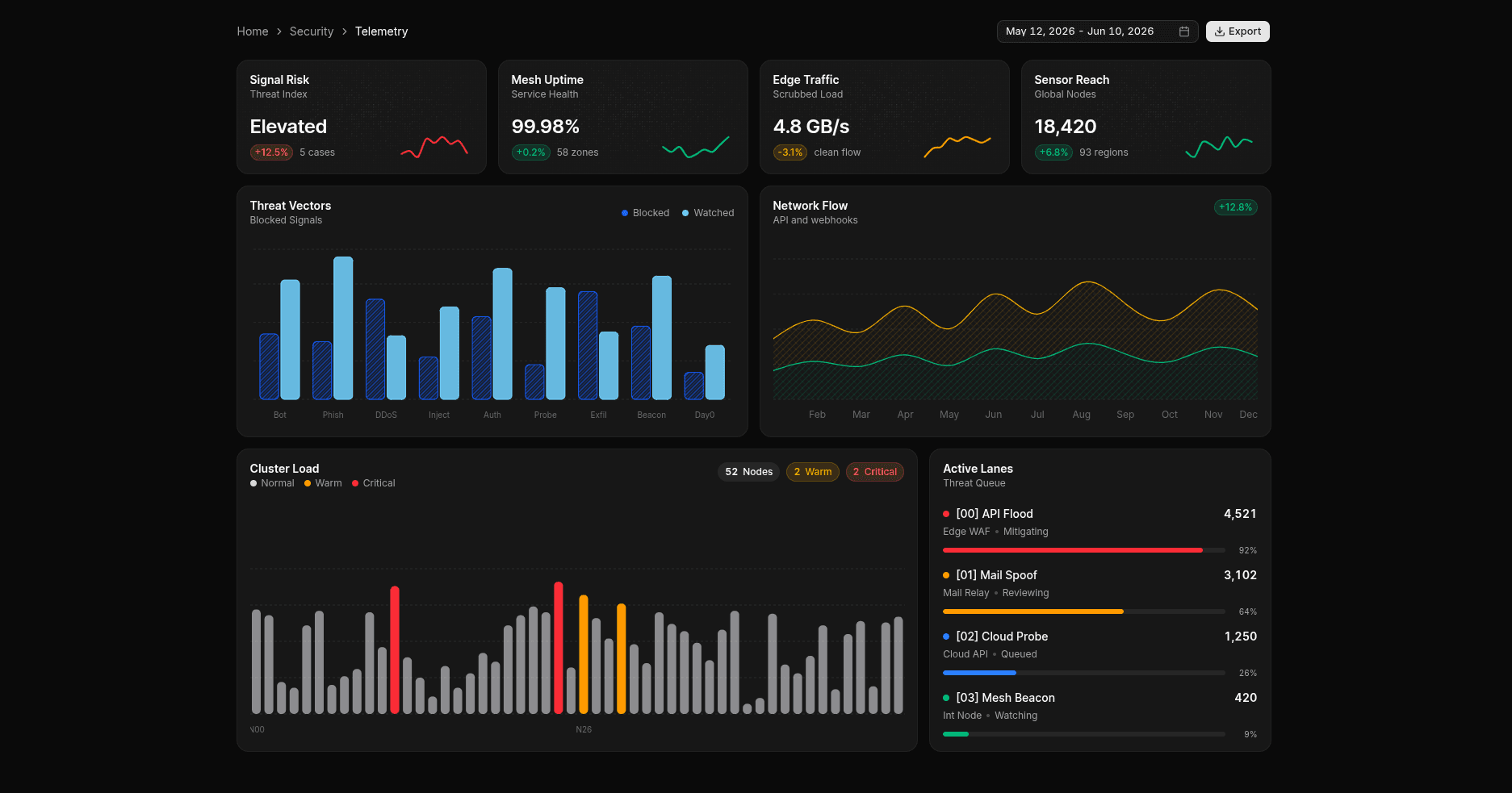The image size is (1512, 793).
Task: Go to Home breadcrumb
Action: [253, 31]
